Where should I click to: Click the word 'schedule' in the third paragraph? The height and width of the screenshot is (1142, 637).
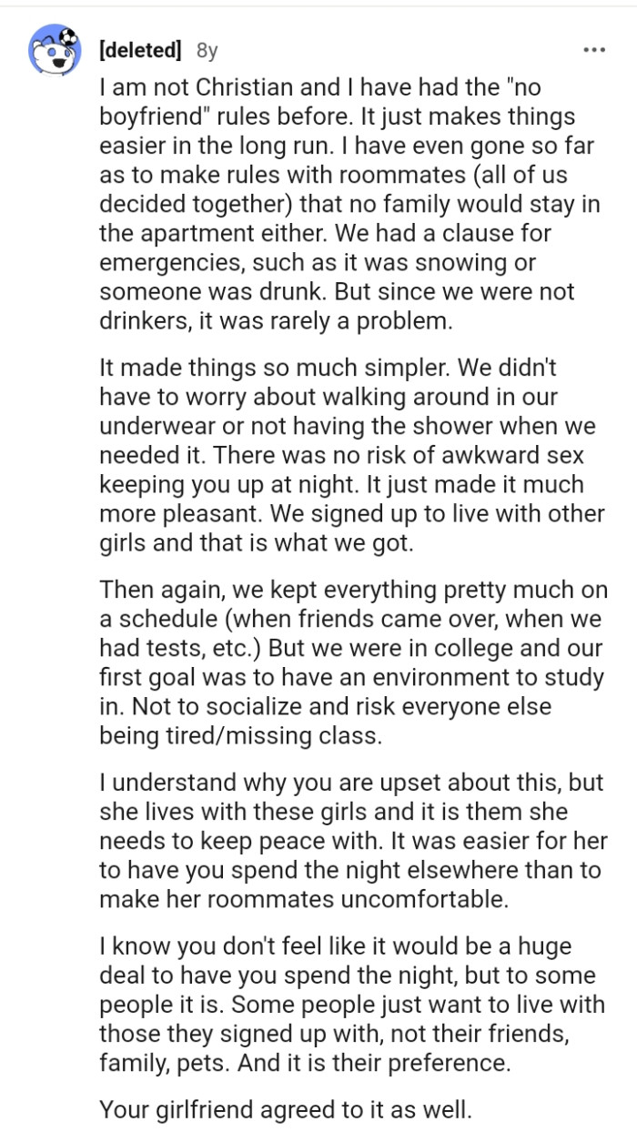tap(171, 618)
